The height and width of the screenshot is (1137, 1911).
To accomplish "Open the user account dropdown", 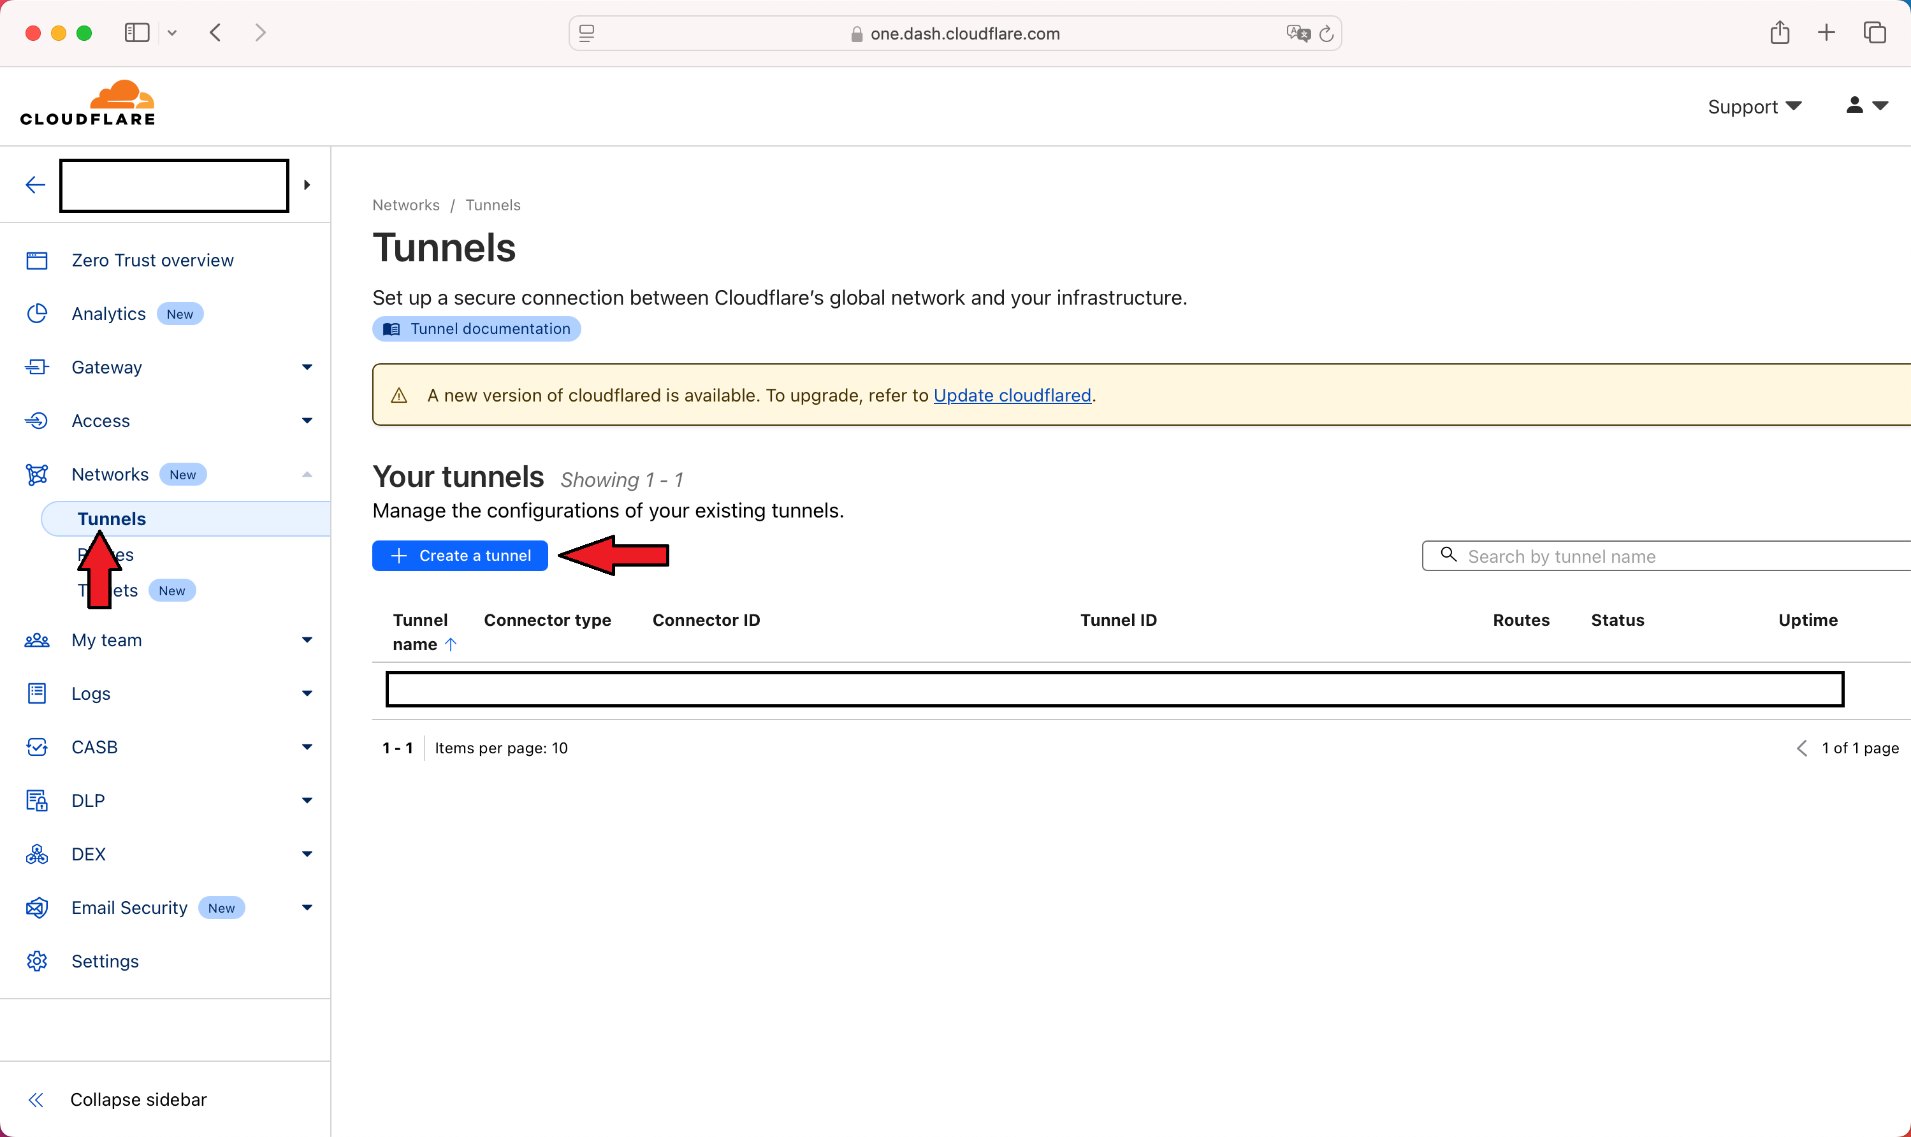I will click(1866, 106).
